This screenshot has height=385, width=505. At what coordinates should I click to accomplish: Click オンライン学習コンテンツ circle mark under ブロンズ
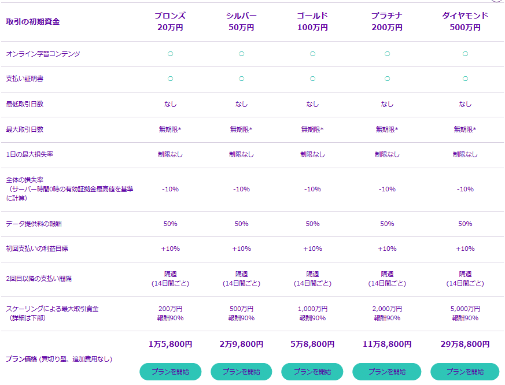(171, 54)
